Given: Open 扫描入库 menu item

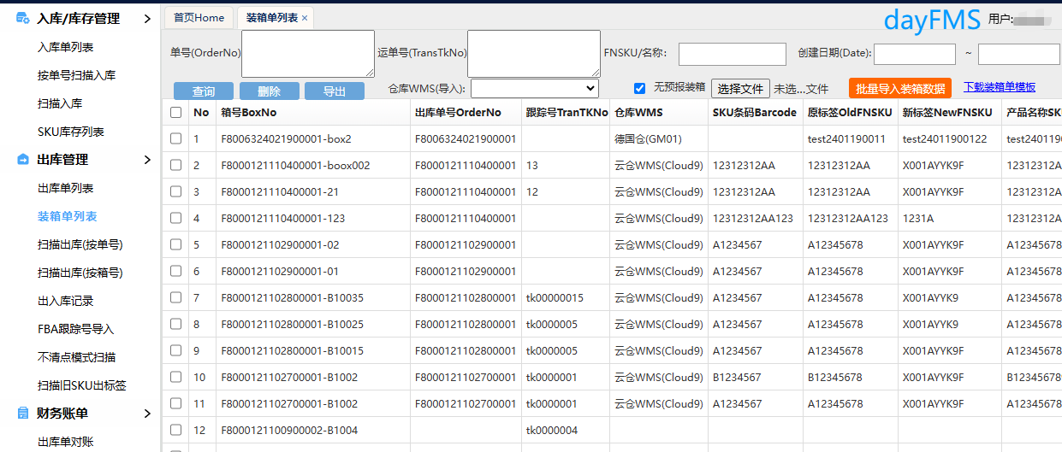Looking at the screenshot, I should pos(60,103).
